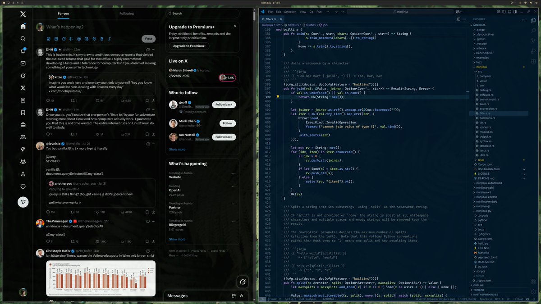Open the X Home page icon
Image resolution: width=541 pixels, height=304 pixels.
[23, 26]
